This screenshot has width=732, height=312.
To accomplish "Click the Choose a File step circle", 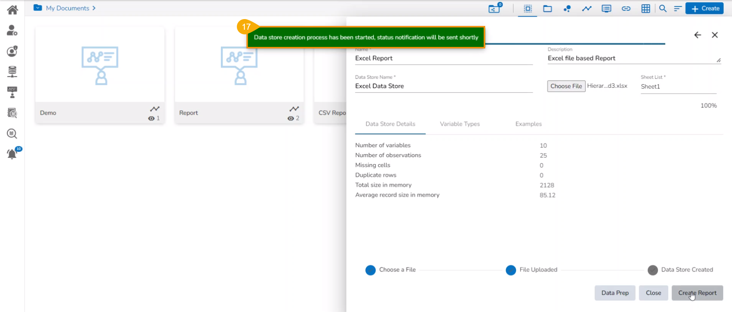I will pos(370,270).
